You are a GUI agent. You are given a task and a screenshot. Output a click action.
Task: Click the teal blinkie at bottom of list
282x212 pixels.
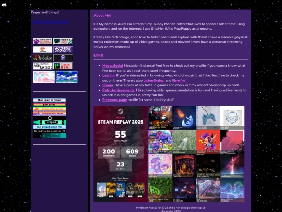(x=50, y=136)
